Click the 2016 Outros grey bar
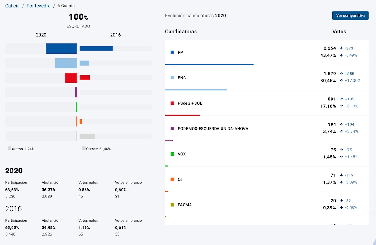 [x=87, y=136]
